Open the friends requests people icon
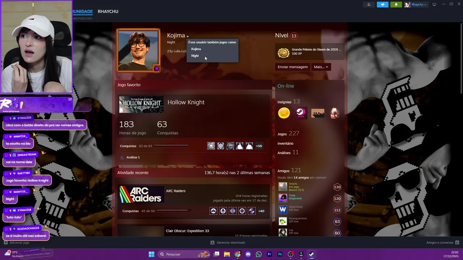This screenshot has height=260, width=463. (369, 4)
